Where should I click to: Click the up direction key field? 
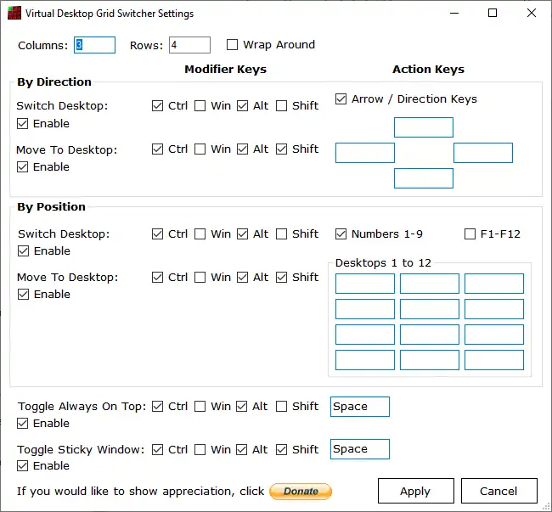click(424, 127)
